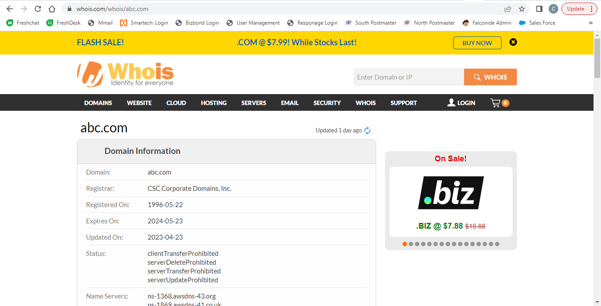Click updated date 2023-04-23
The image size is (601, 306).
coord(165,237)
